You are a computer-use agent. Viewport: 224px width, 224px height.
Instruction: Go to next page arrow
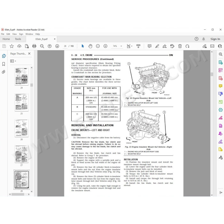coord(57,46)
